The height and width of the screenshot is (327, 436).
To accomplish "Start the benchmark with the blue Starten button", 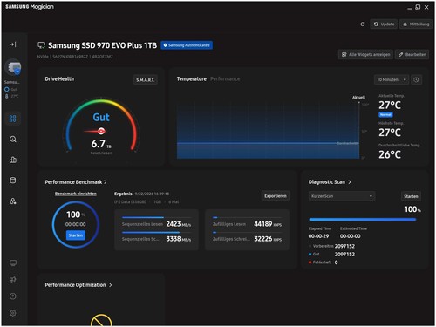I will pyautogui.click(x=76, y=235).
